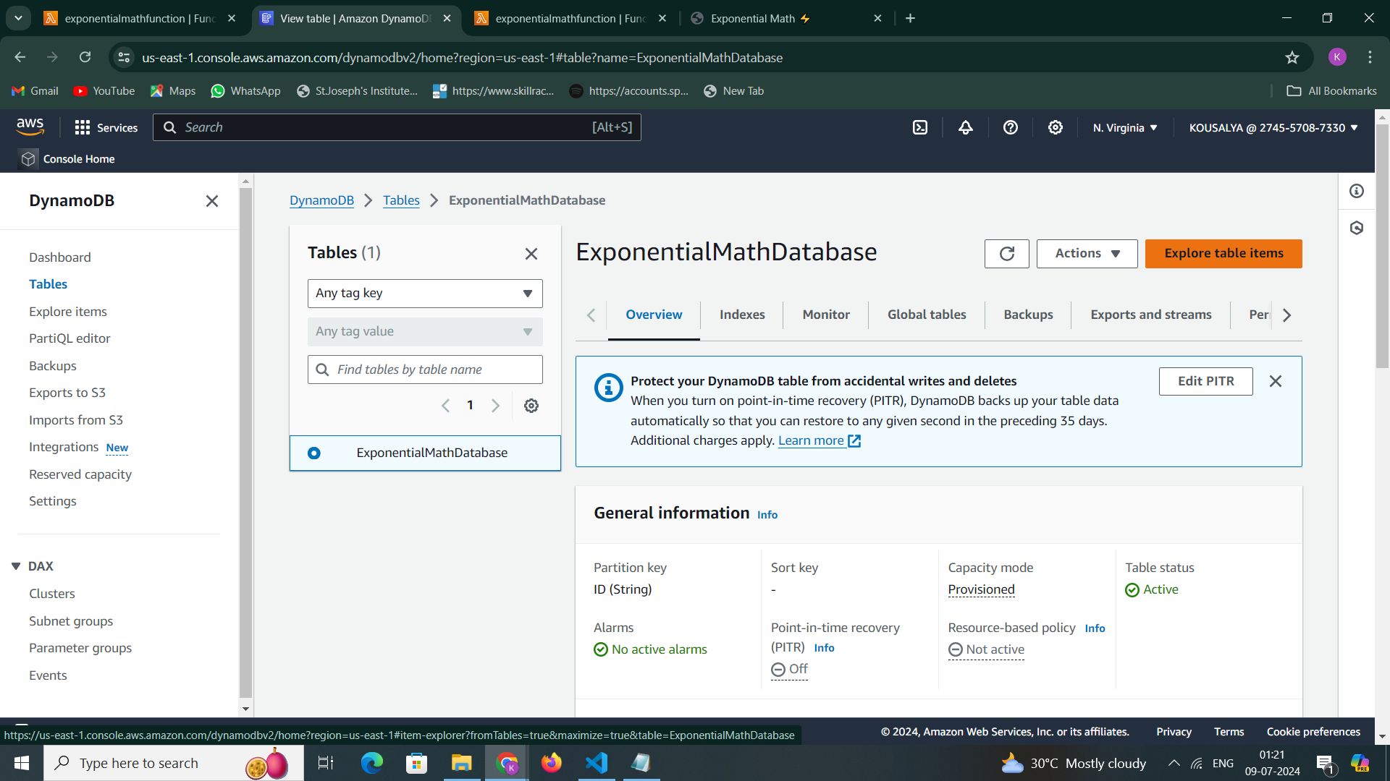
Task: Open Visual Studio Code from taskbar
Action: (597, 763)
